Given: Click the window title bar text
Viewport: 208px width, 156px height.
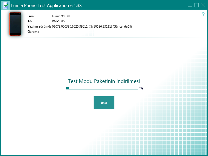Looking at the screenshot, I should click(x=46, y=5).
